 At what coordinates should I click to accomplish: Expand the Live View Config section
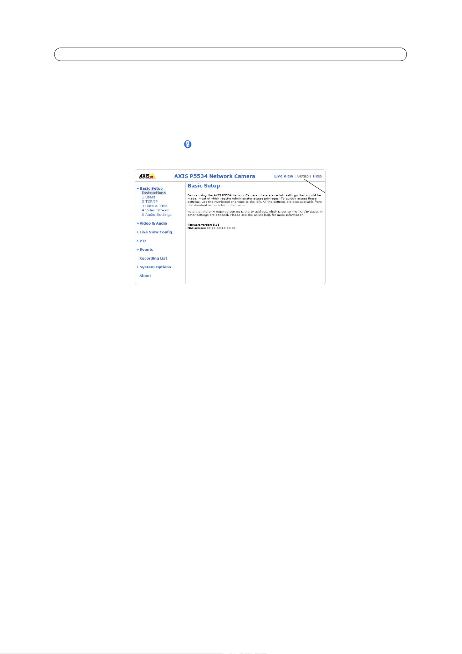click(155, 232)
